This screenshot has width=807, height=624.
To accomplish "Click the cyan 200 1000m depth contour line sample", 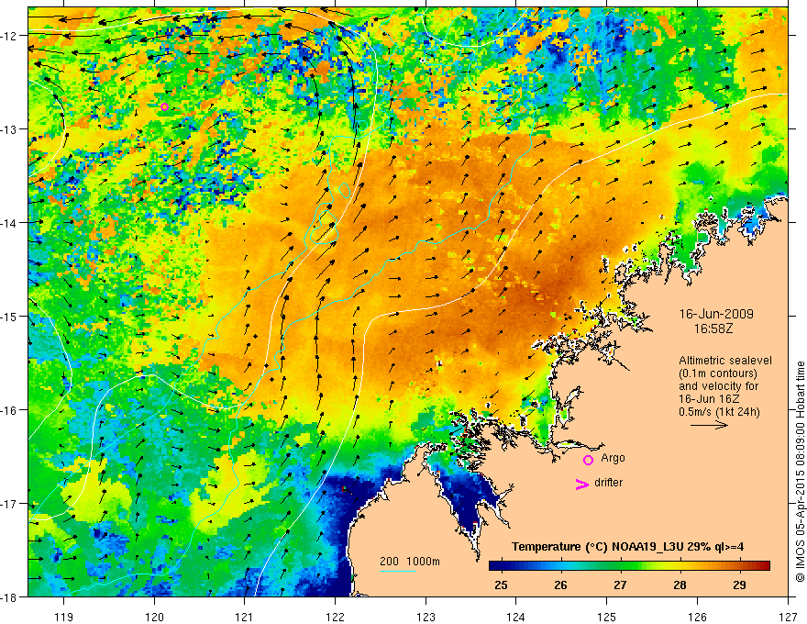I will pos(398,571).
